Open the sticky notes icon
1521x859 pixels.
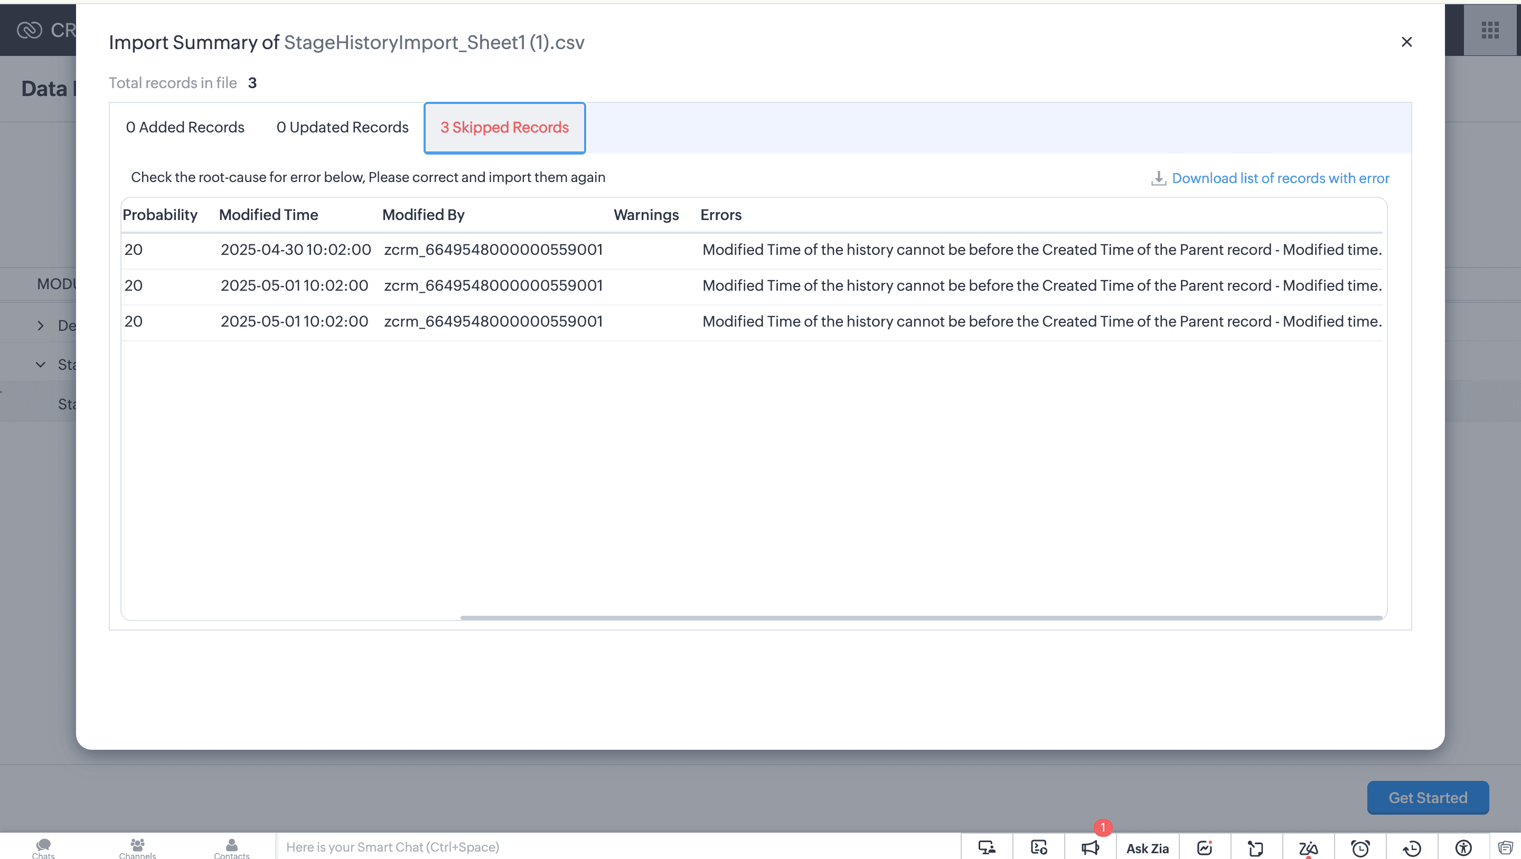pos(1256,848)
